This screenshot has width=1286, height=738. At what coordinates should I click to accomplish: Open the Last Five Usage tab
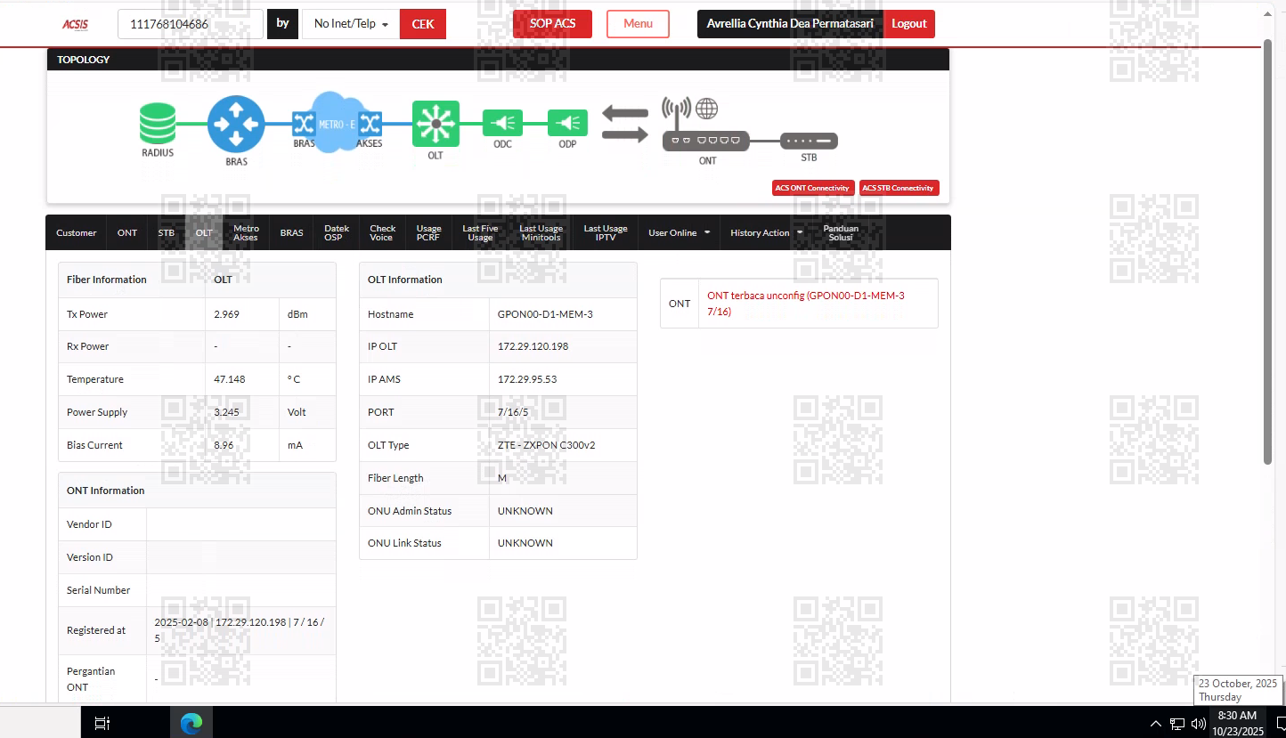tap(480, 232)
